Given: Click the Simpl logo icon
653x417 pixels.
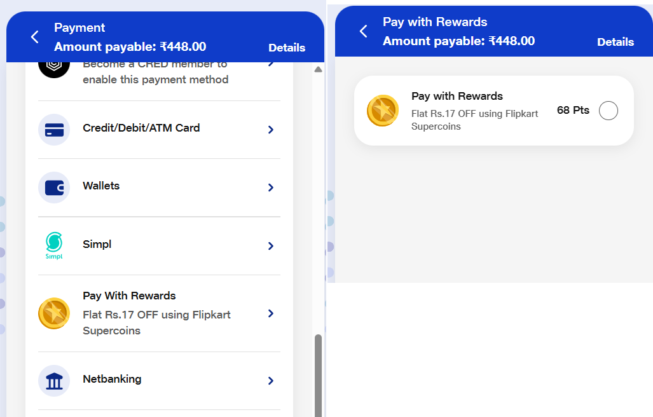Looking at the screenshot, I should point(54,245).
